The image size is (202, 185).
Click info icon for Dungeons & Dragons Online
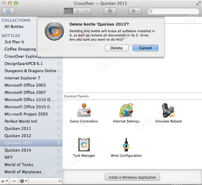(x=59, y=71)
